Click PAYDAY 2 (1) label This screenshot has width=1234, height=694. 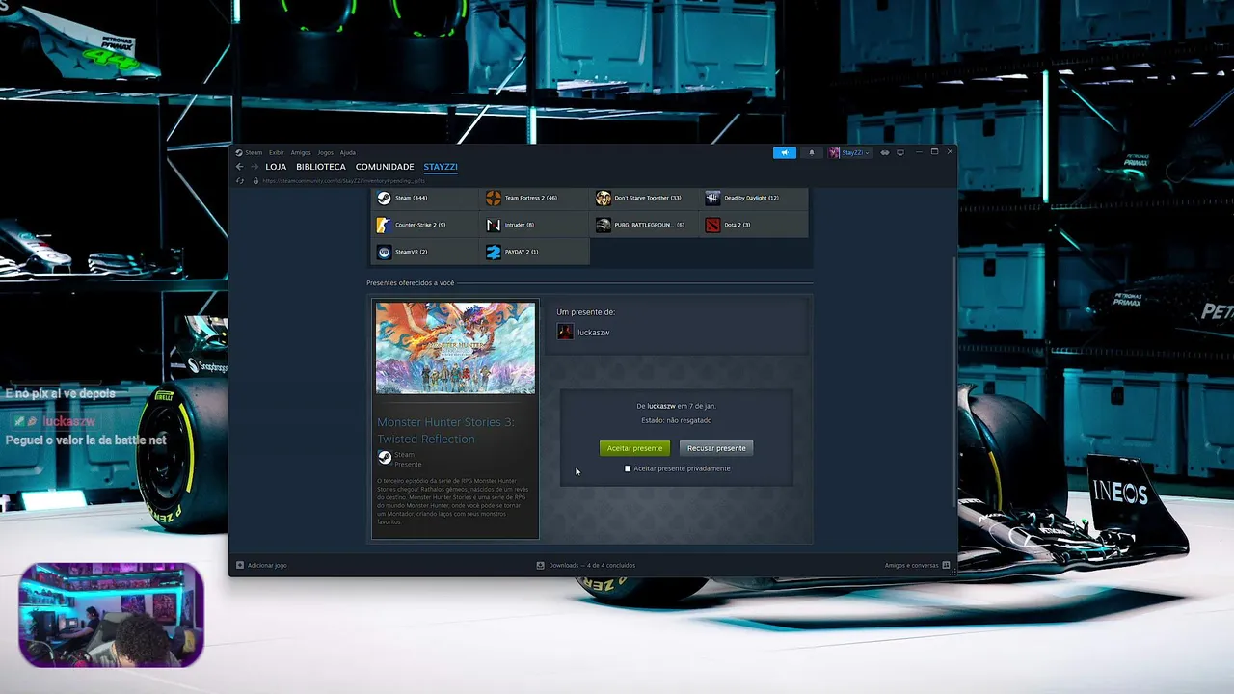point(522,252)
